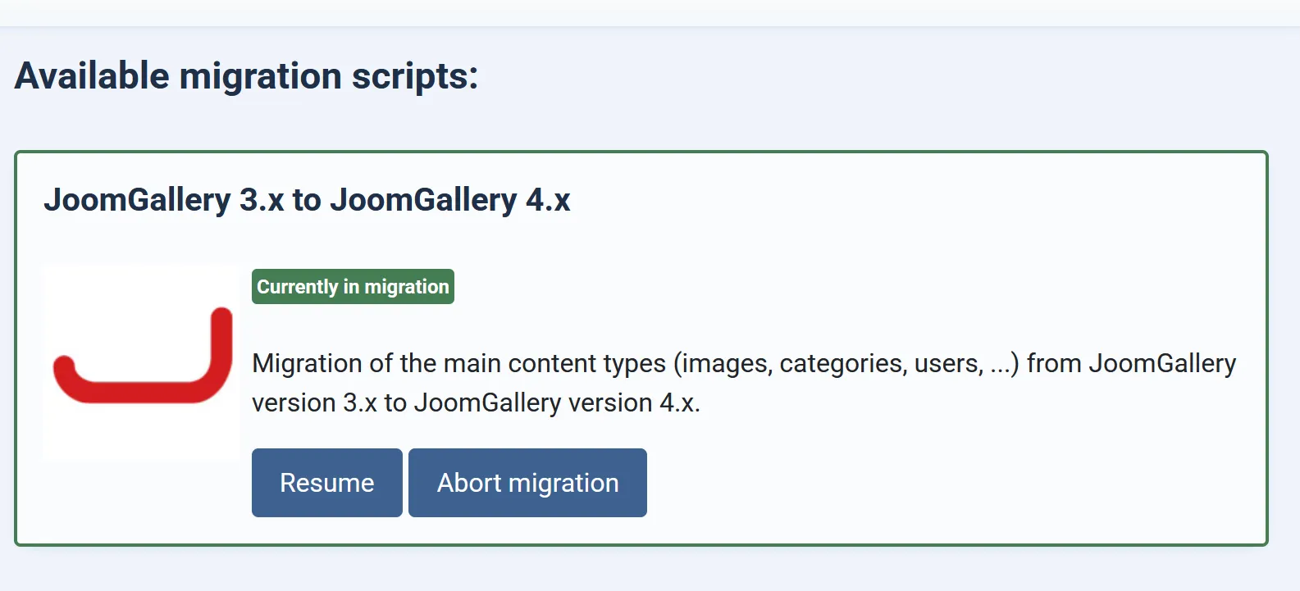
Task: Click the 'Currently in migration' badge
Action: 353,287
